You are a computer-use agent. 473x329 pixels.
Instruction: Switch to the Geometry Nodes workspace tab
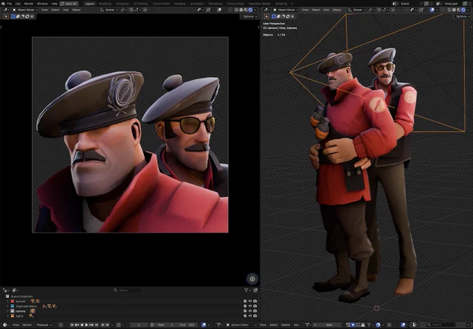point(259,3)
